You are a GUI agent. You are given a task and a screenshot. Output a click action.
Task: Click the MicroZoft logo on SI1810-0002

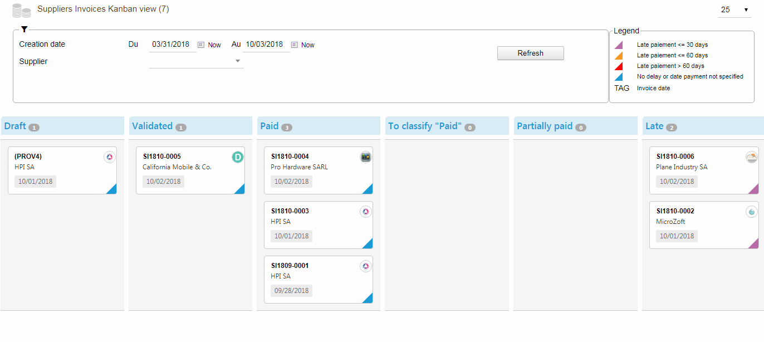coord(752,212)
